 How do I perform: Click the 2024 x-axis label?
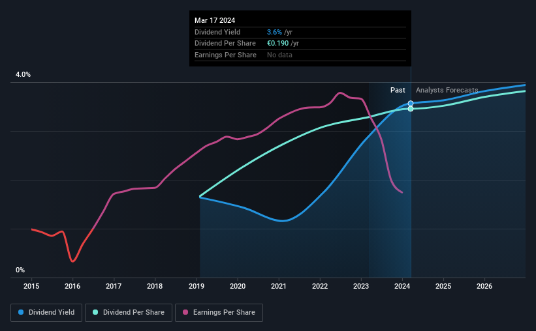point(402,286)
